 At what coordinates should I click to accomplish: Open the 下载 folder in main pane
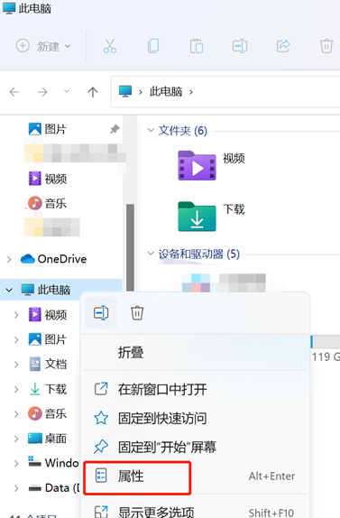pos(211,217)
